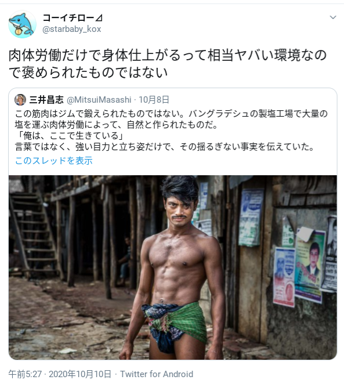Open 三井昌志's small profile avatar
This screenshot has width=344, height=387.
click(20, 100)
